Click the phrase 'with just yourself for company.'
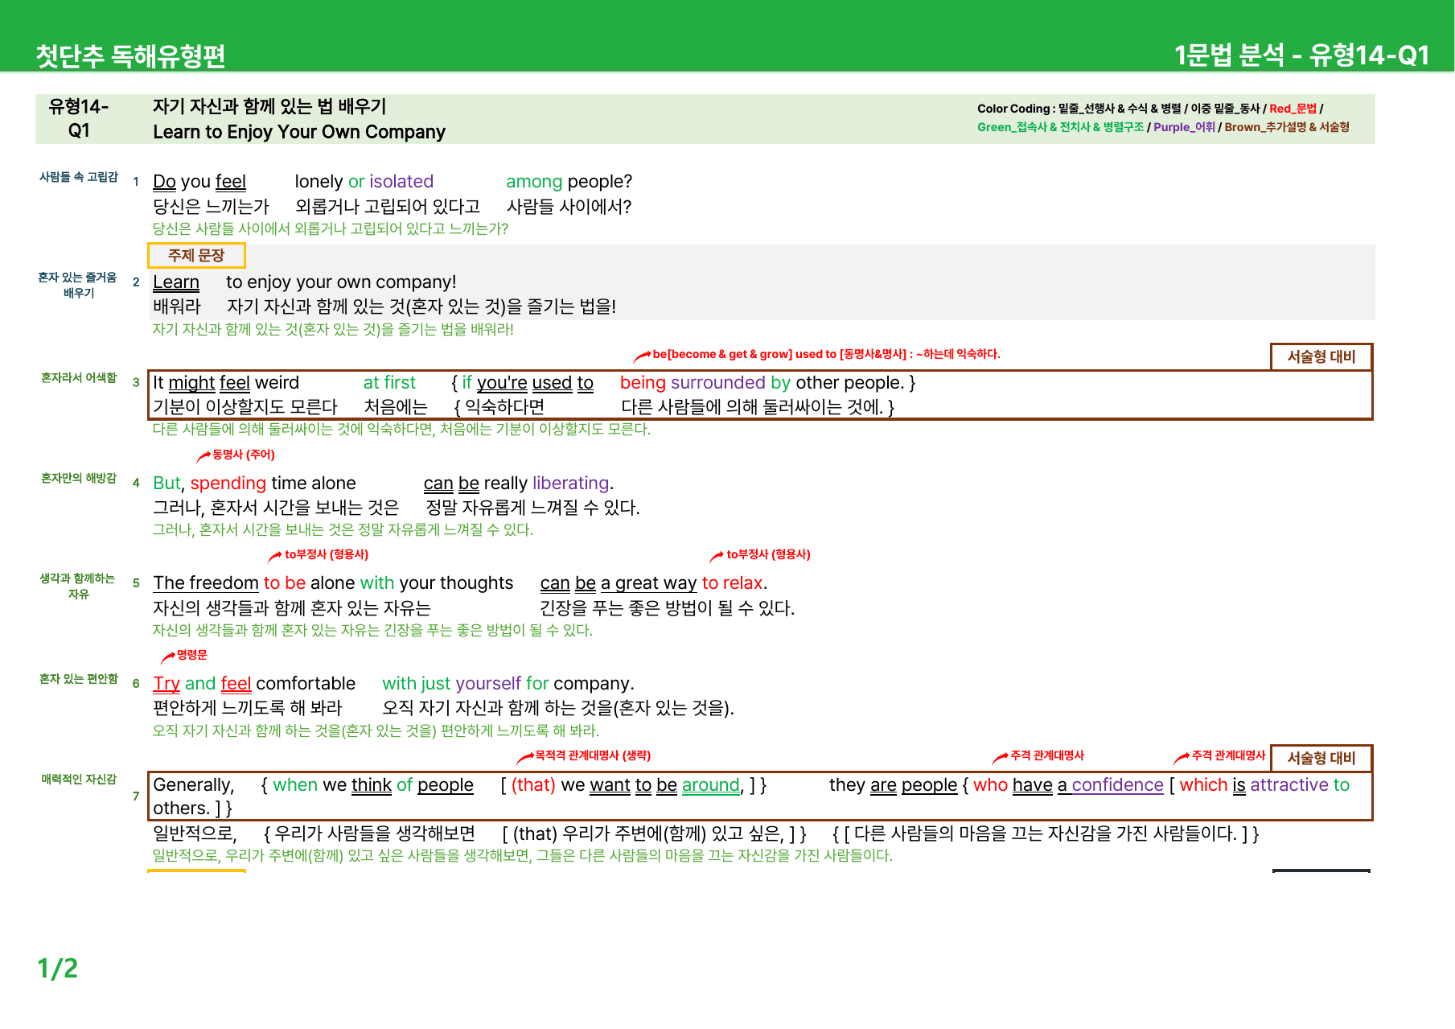This screenshot has height=1029, width=1455. point(508,684)
